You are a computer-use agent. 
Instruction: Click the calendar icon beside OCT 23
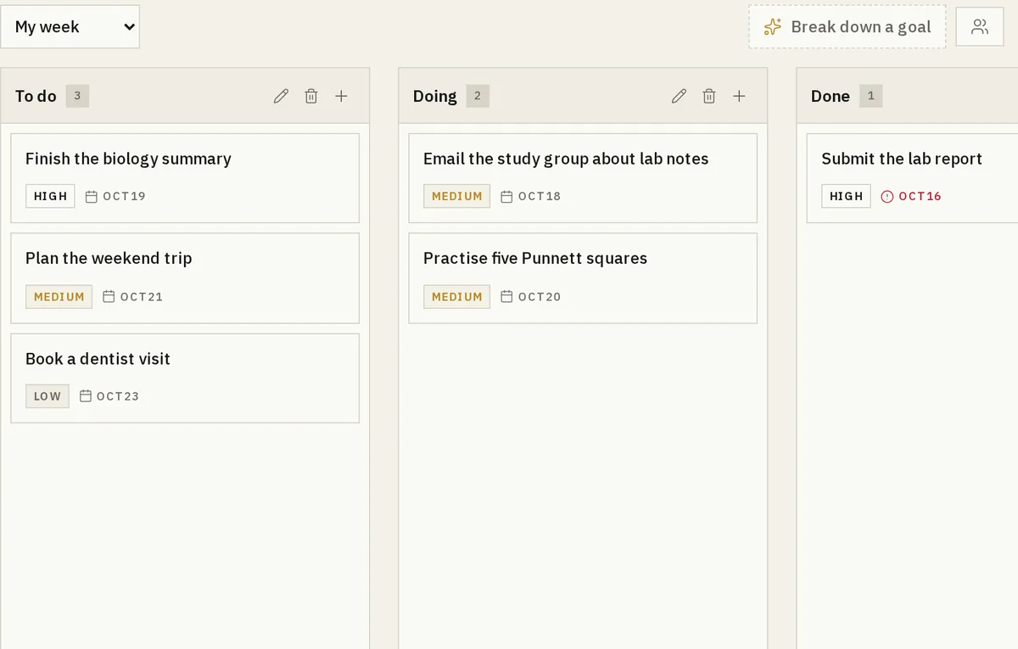pos(86,396)
